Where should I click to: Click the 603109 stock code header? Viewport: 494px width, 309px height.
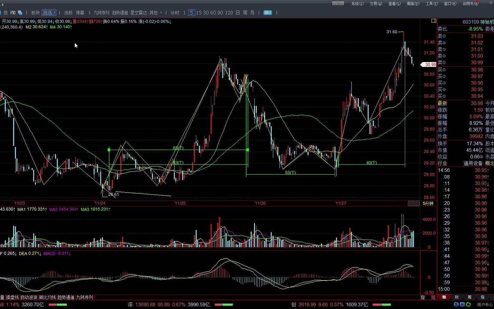click(x=470, y=22)
